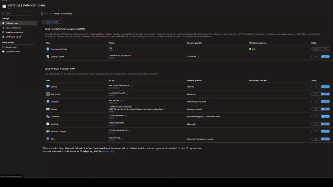This screenshot has height=187, width=333.
Task: Toggle App Service plan status switch
Action: click(321, 94)
